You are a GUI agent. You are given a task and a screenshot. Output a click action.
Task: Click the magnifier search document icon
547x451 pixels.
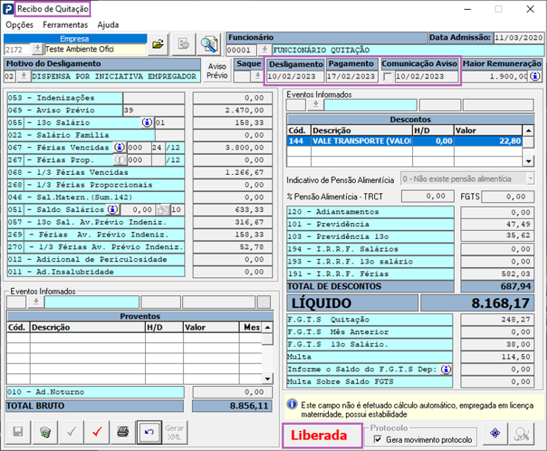tap(208, 43)
